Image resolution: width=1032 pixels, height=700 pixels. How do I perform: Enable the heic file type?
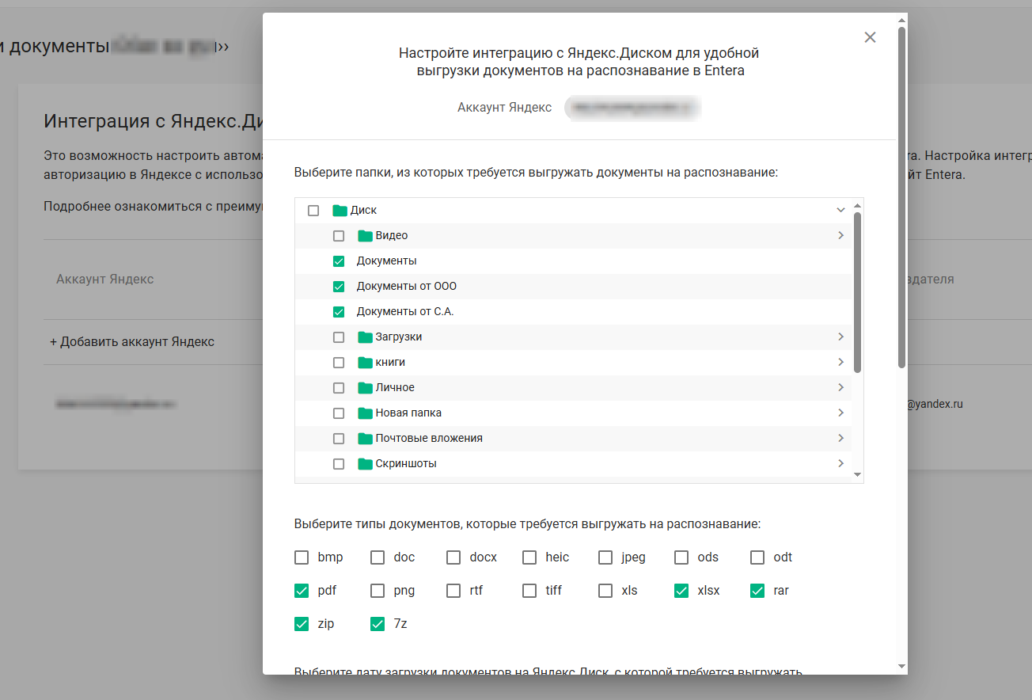[x=529, y=557]
